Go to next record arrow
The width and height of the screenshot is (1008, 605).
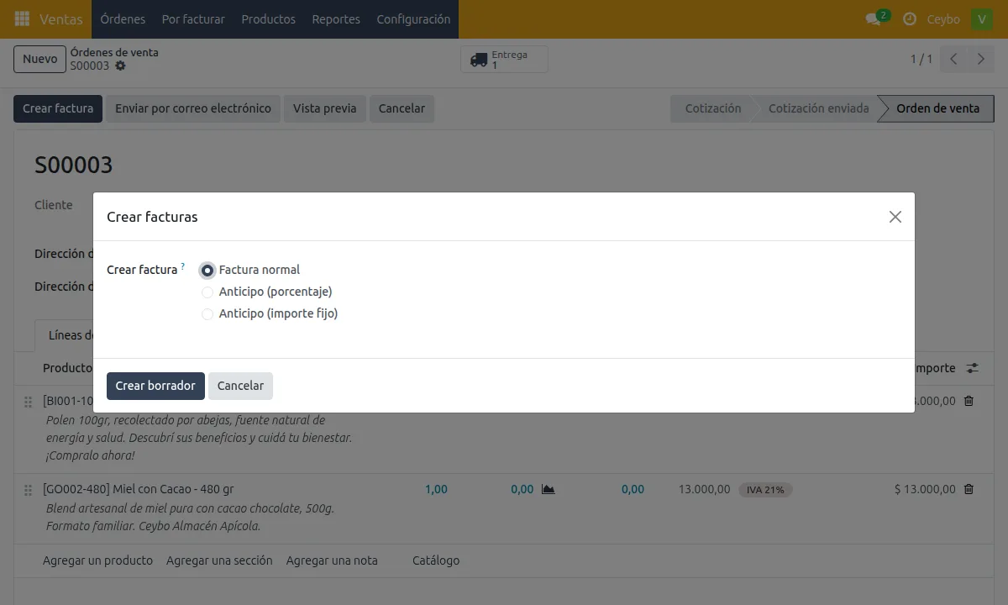[x=980, y=59]
